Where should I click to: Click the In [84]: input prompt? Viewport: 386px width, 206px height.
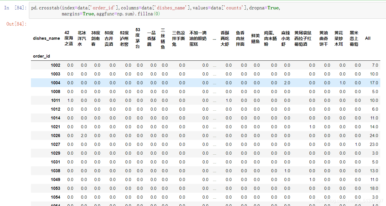(16, 8)
